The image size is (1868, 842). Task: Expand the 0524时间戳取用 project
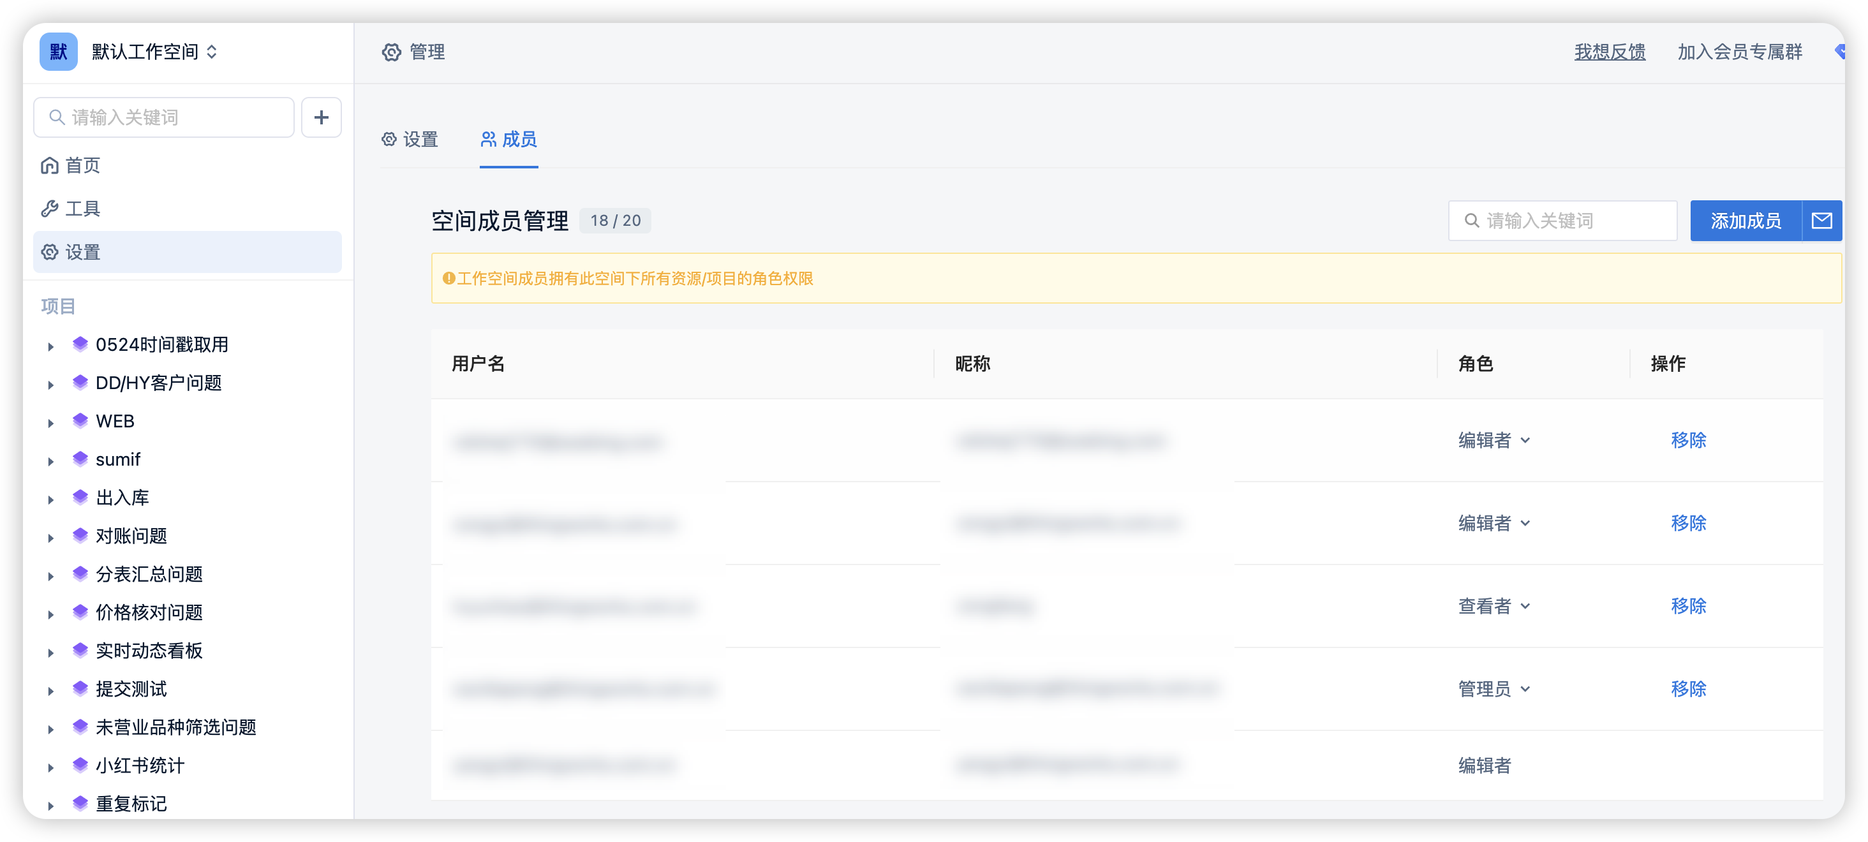(51, 346)
